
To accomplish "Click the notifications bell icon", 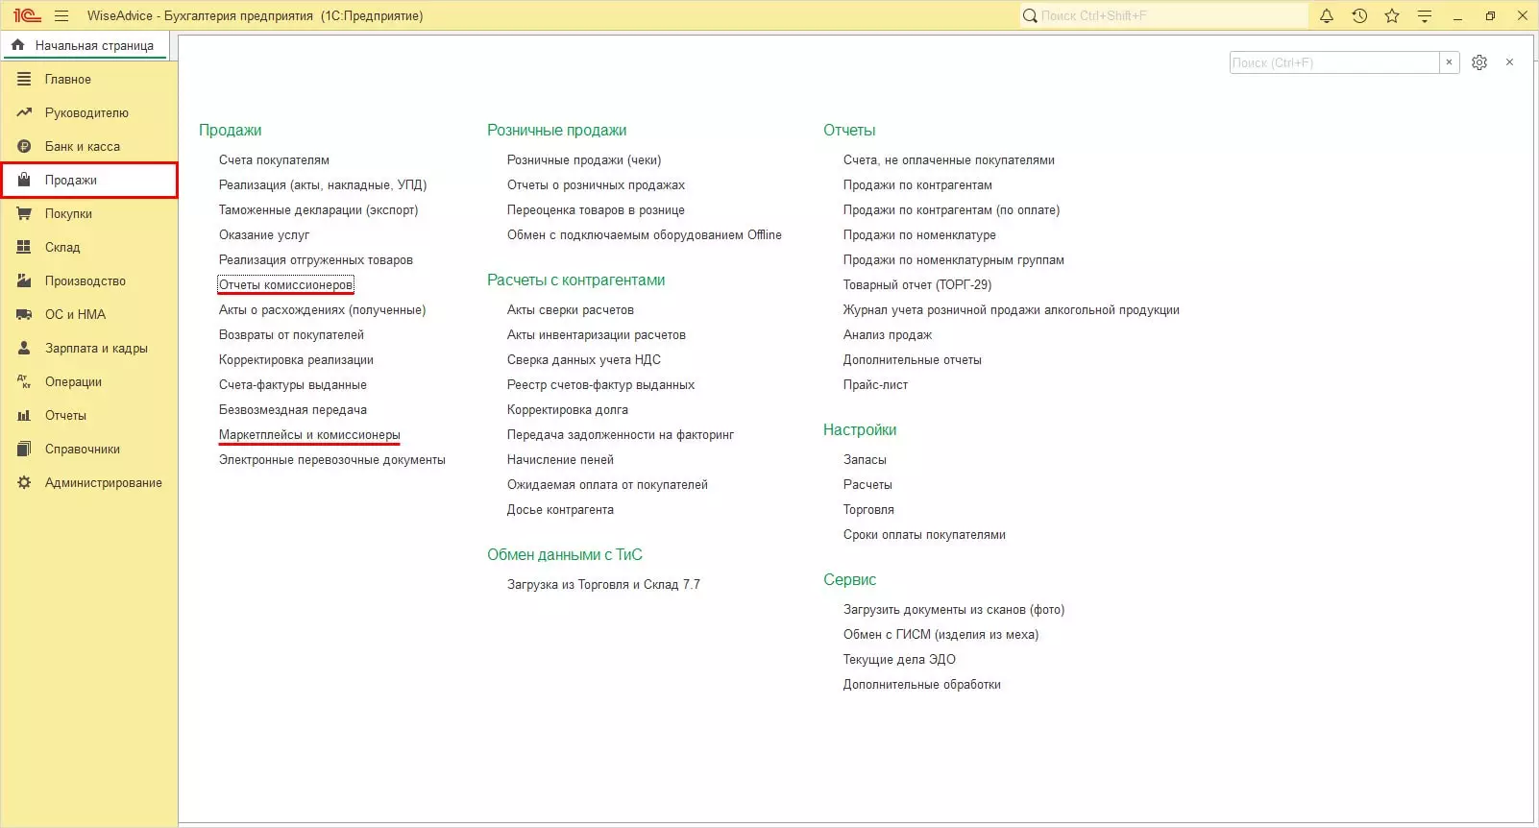I will click(1327, 15).
